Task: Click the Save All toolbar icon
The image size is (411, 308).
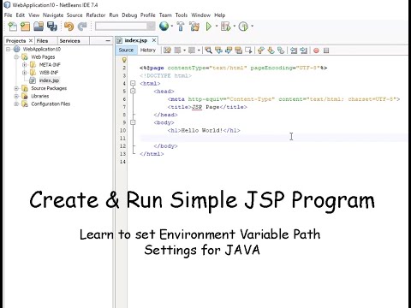Action: coord(52,27)
